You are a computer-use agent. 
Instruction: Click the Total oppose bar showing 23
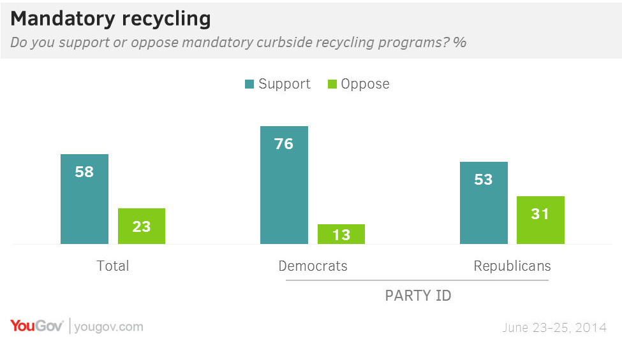(x=142, y=226)
